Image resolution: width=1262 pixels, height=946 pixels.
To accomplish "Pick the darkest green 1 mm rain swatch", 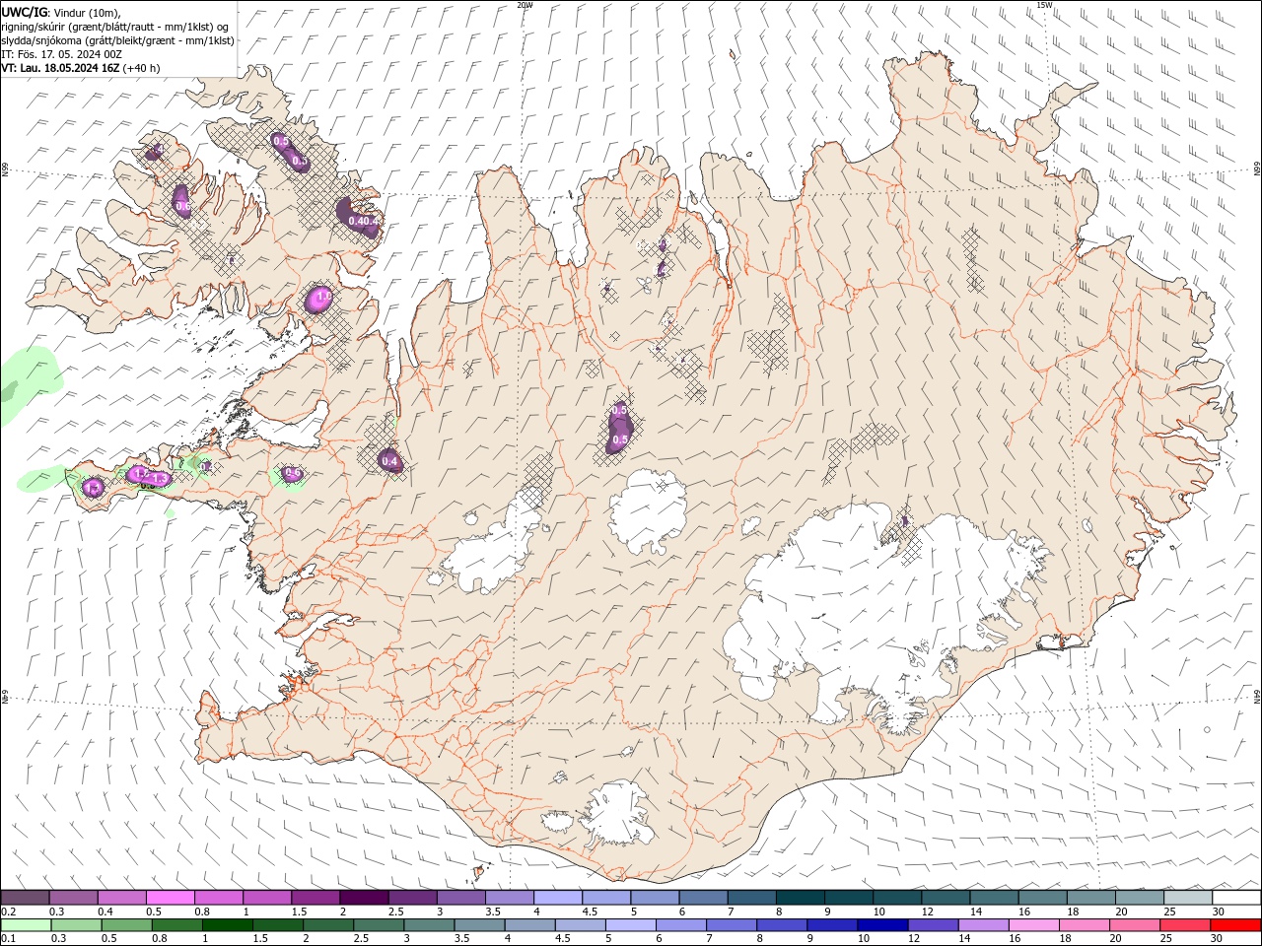I will pos(228,925).
